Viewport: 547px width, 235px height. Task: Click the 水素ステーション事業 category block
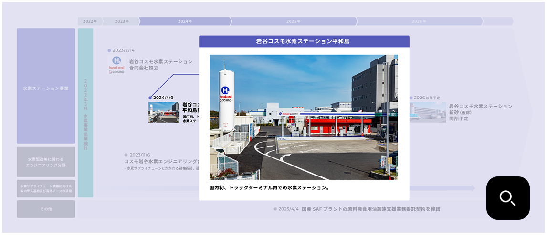coord(46,86)
